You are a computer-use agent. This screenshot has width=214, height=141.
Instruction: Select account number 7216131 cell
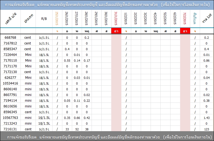[x=10, y=129]
